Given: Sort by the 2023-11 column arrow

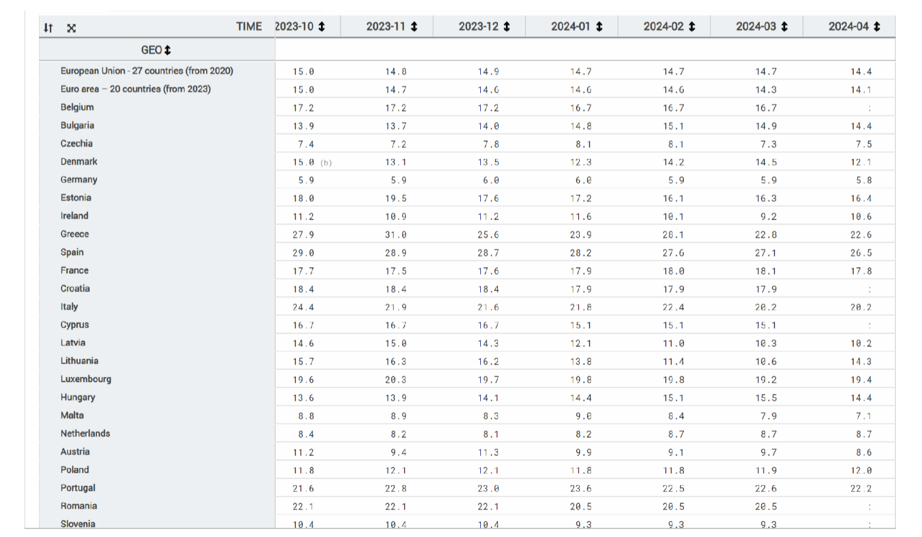Looking at the screenshot, I should (x=414, y=27).
